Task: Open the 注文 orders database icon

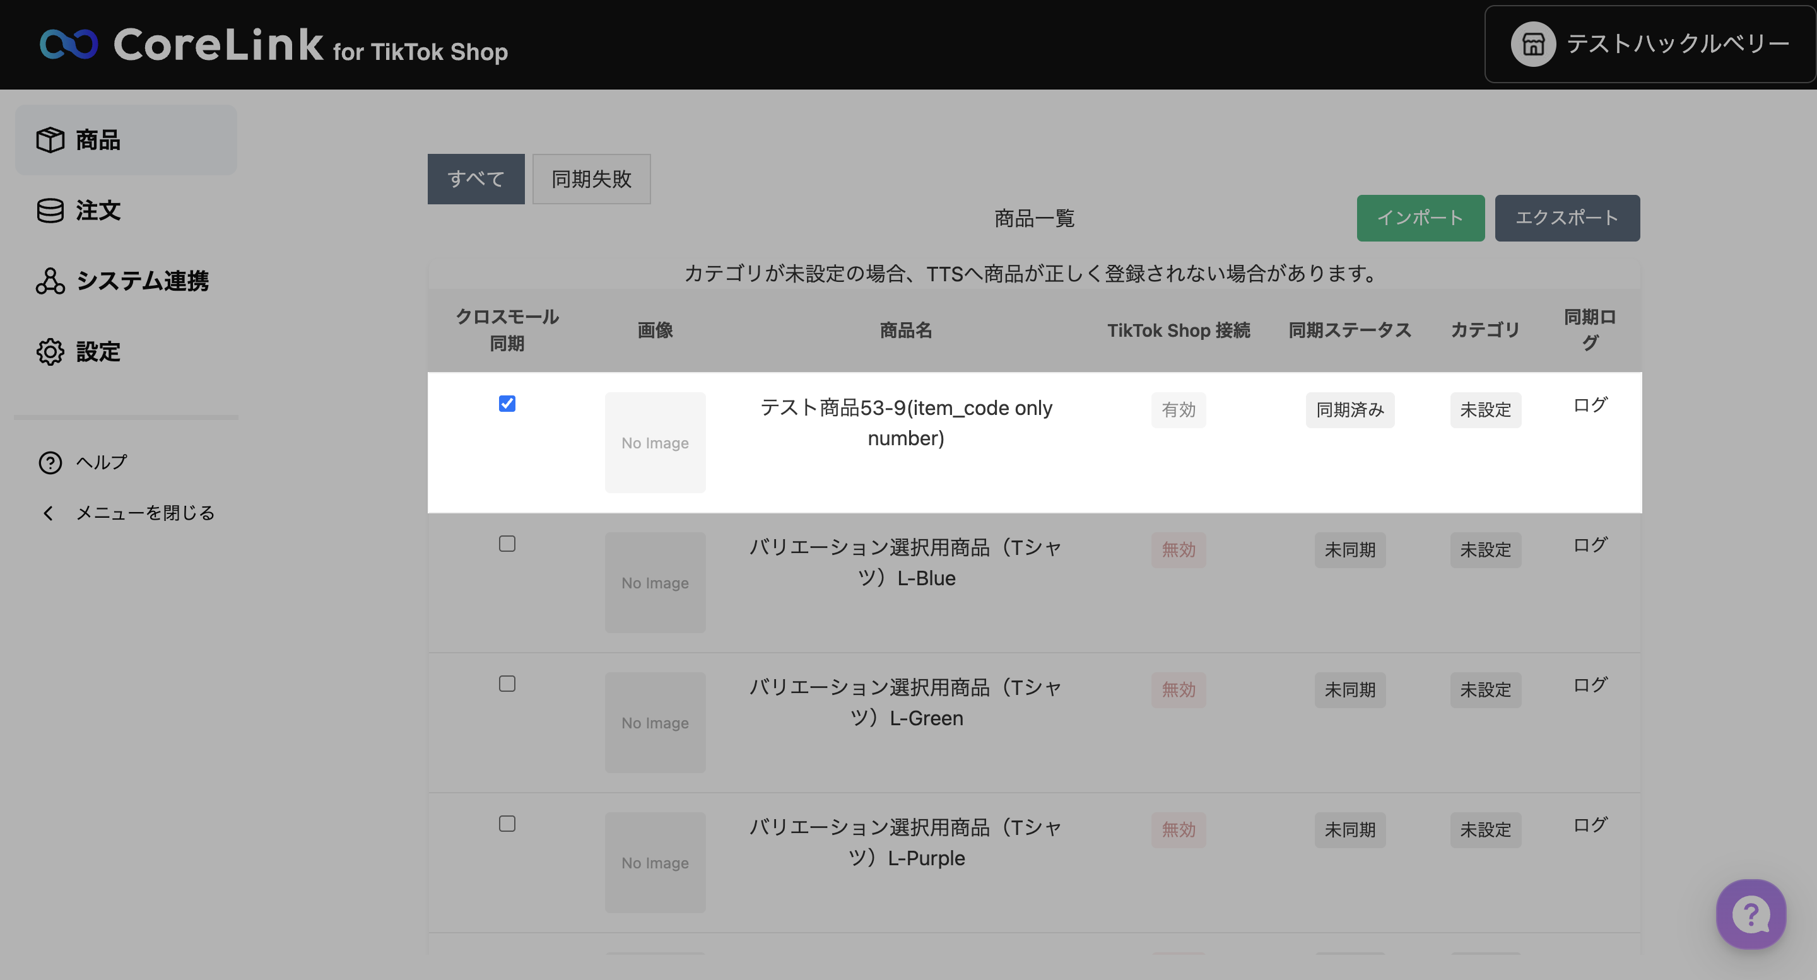Action: [50, 210]
